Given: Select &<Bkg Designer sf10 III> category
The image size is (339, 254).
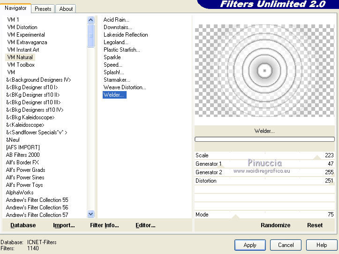Looking at the screenshot, I should (x=33, y=102).
